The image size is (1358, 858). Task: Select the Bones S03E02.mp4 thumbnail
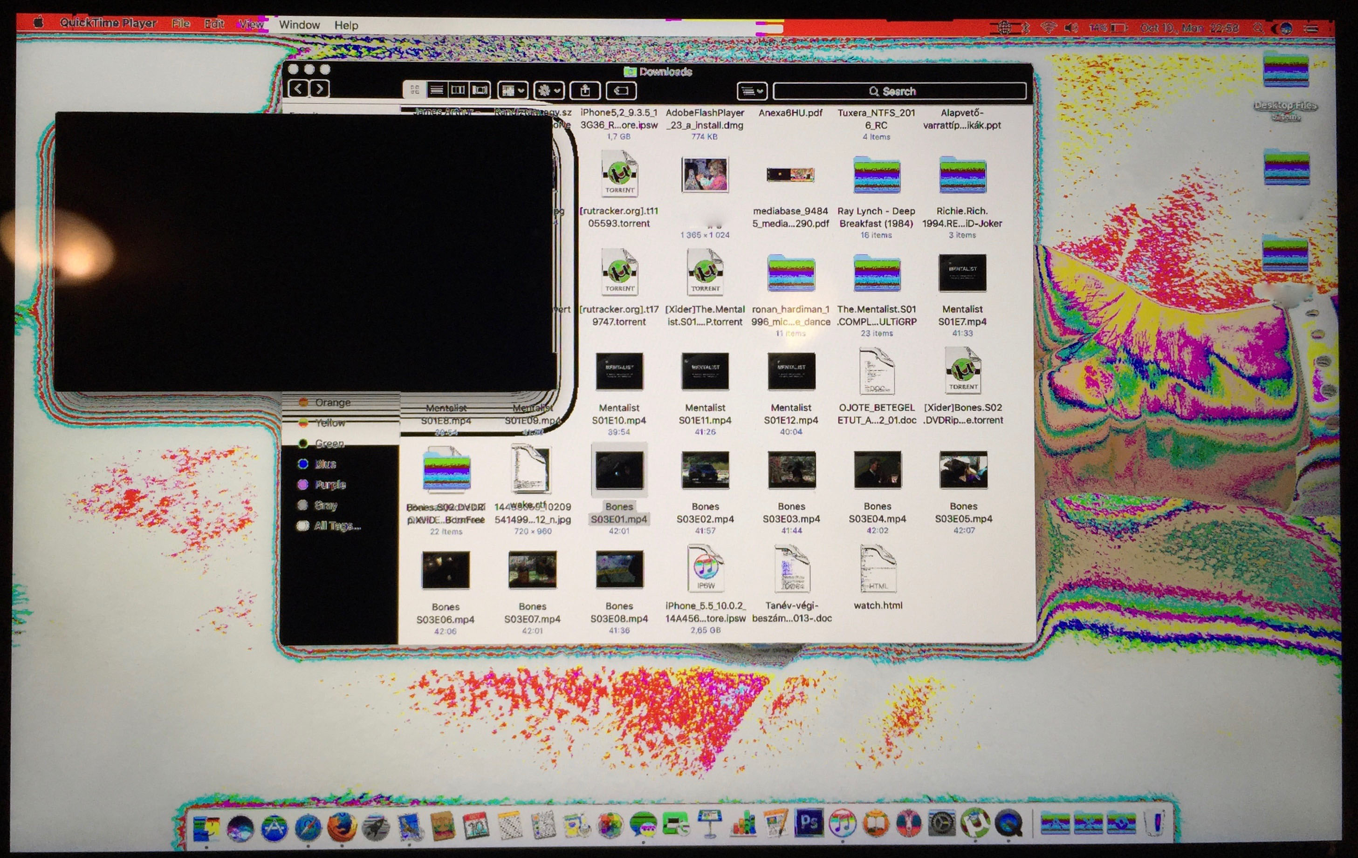pyautogui.click(x=705, y=470)
